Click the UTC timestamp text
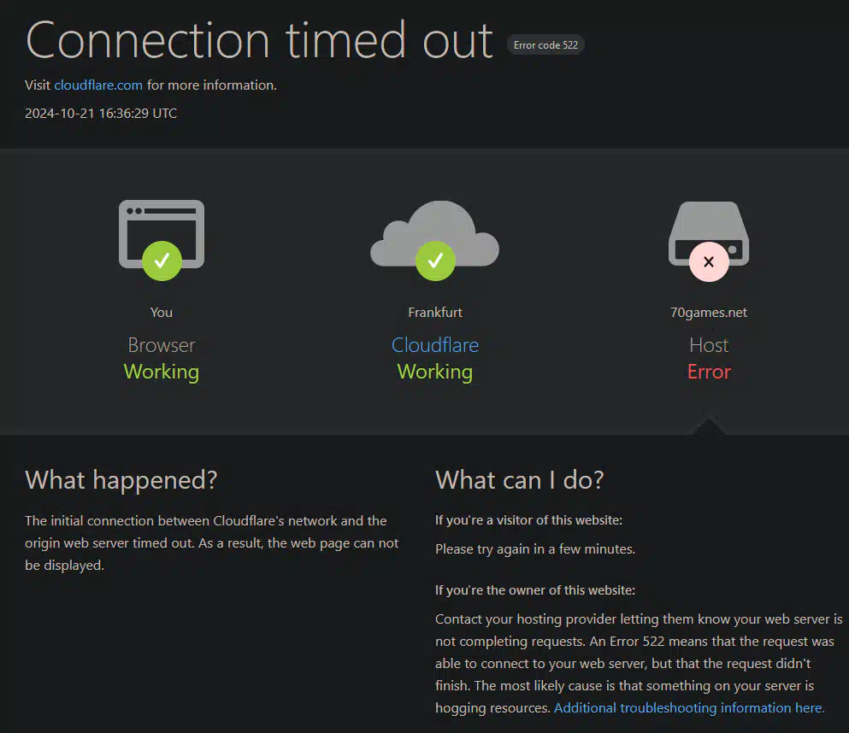849x733 pixels. pyautogui.click(x=101, y=113)
